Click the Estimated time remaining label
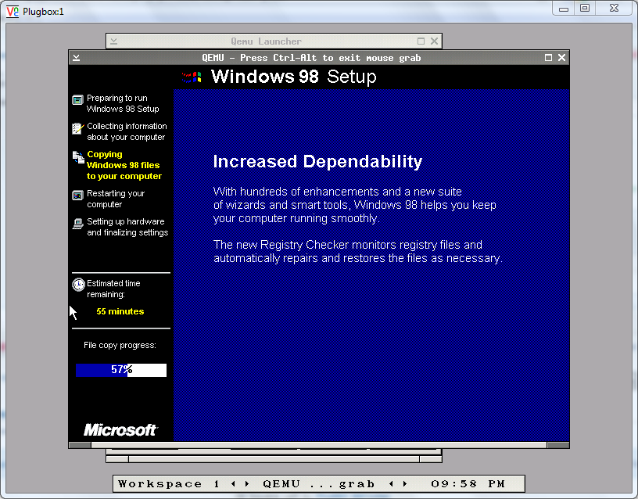Image resolution: width=638 pixels, height=499 pixels. tap(113, 289)
